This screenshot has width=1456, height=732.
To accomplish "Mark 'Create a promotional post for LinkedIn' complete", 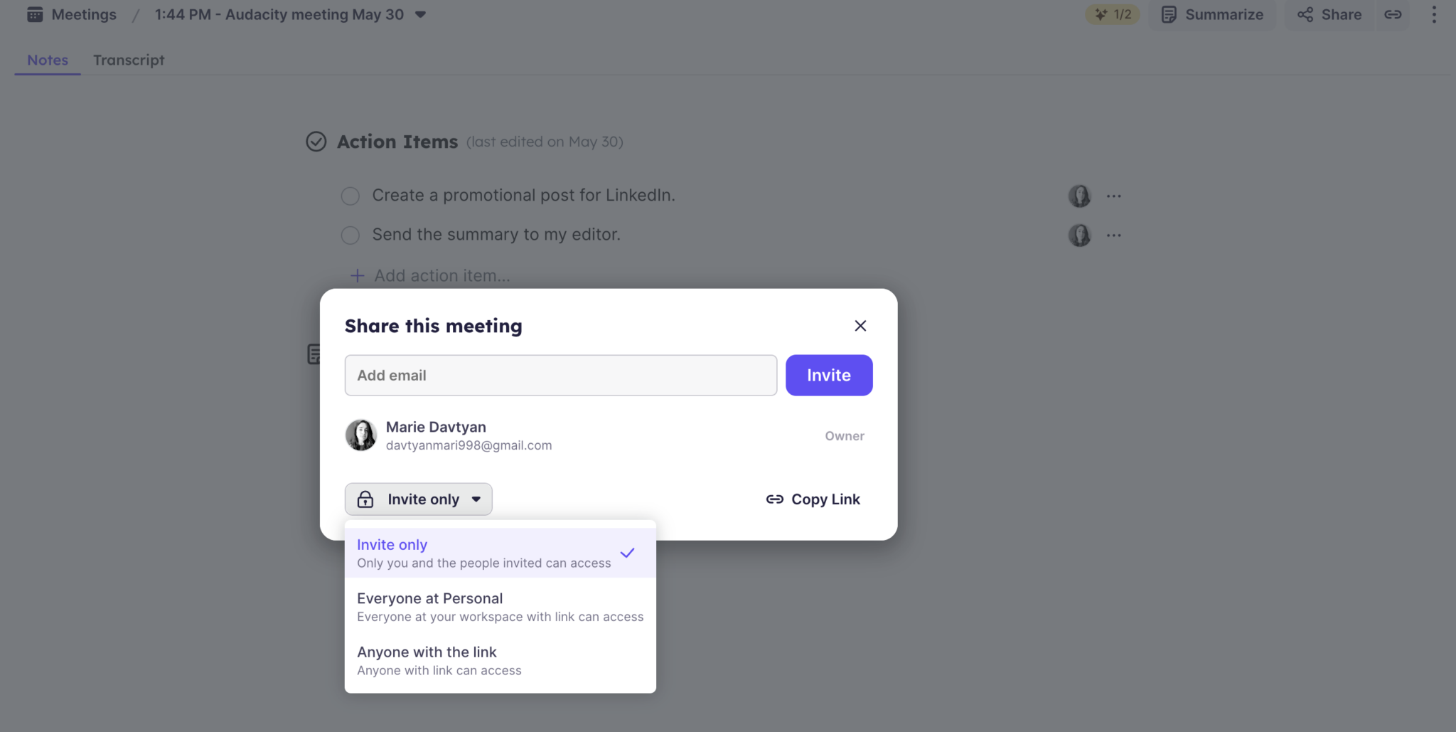I will point(350,196).
